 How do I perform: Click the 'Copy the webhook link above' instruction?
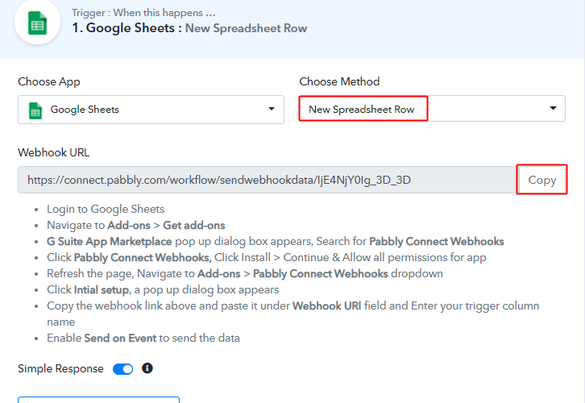click(292, 314)
